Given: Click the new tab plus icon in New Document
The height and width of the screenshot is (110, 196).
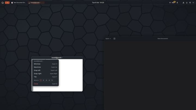Looking at the screenshot, I should click(114, 39).
